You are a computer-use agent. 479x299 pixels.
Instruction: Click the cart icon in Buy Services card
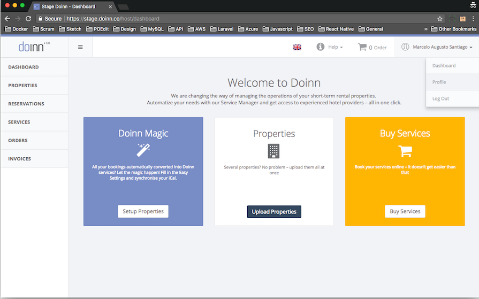click(405, 150)
